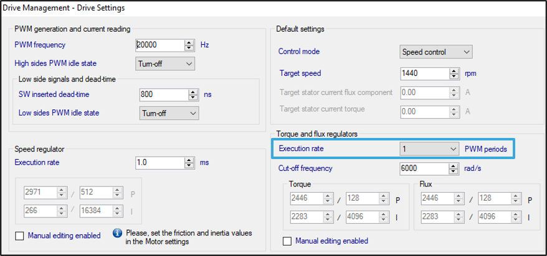Click Torque P divisor 128 field
This screenshot has width=547, height=256.
(363, 199)
